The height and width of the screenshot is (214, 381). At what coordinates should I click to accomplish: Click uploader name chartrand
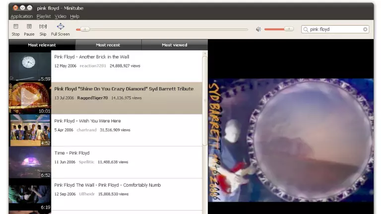(x=86, y=130)
